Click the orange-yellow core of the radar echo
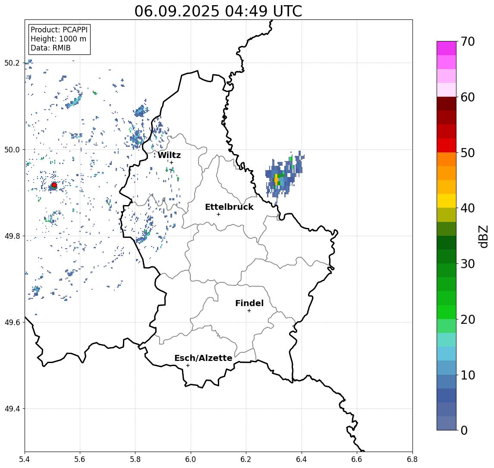Viewport: 494px width, 468px height. 276,180
